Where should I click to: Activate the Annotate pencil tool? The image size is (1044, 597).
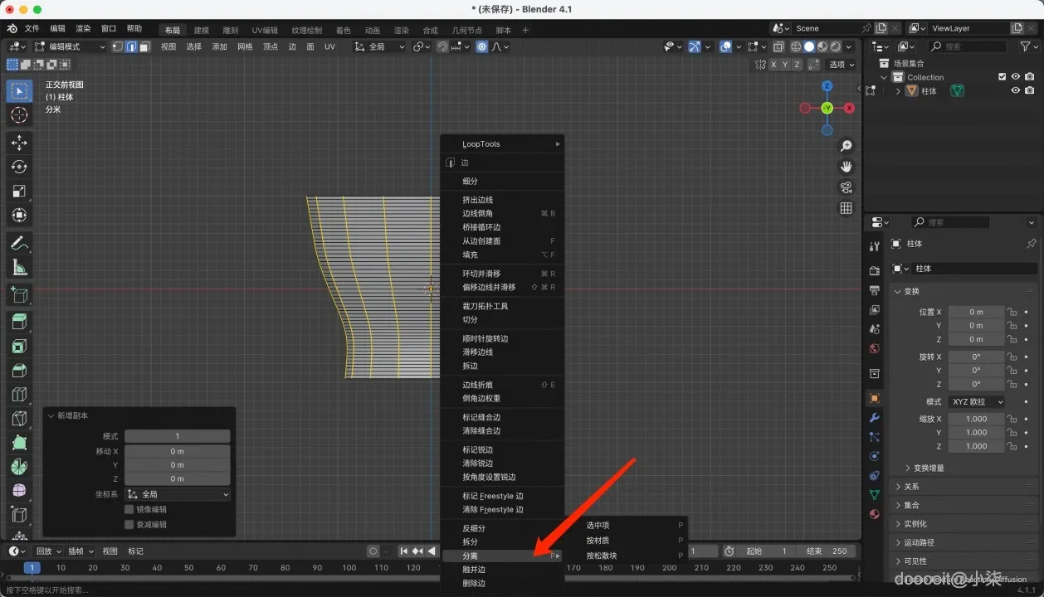pos(19,243)
